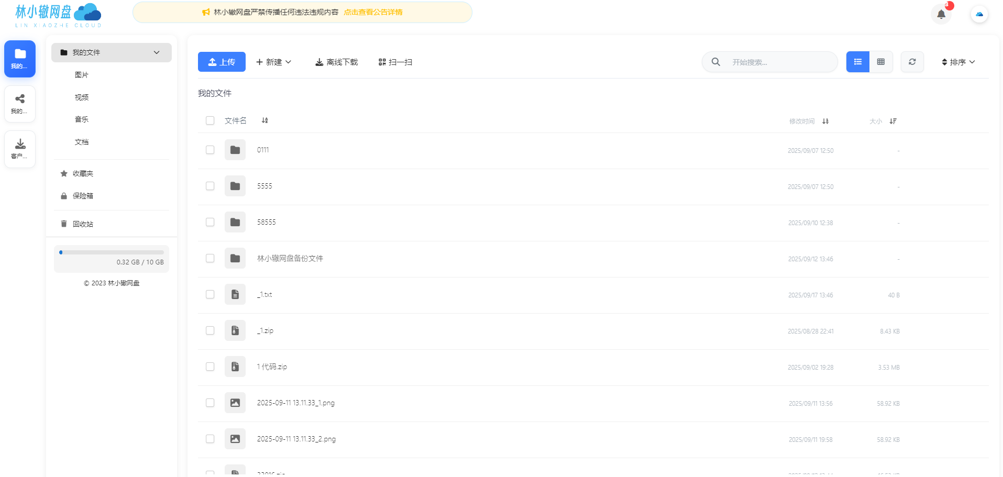This screenshot has height=477, width=1003.
Task: Expand the 新建 (New) dropdown
Action: [x=273, y=62]
